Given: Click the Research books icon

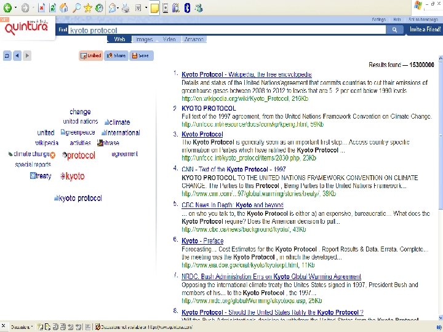Looking at the screenshot, I should click(176, 8).
